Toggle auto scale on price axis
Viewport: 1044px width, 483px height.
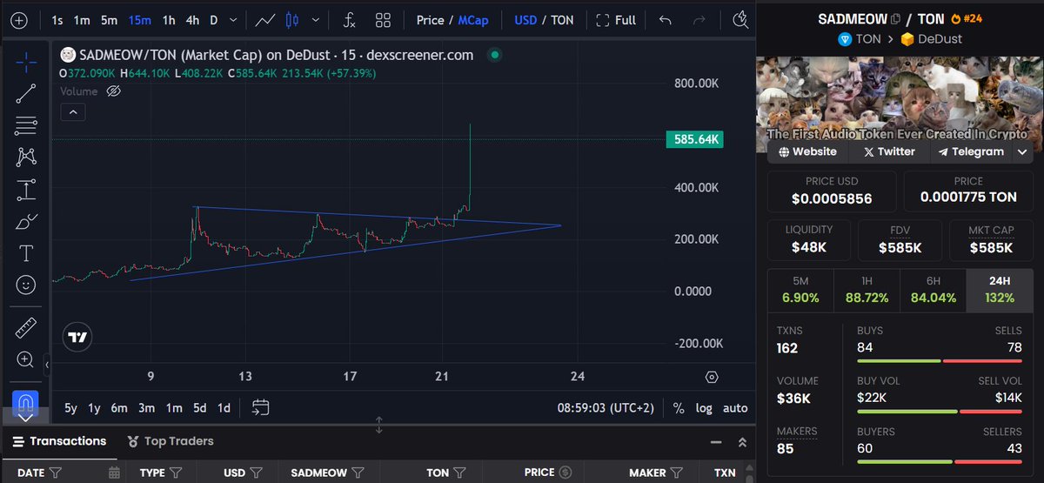coord(735,407)
